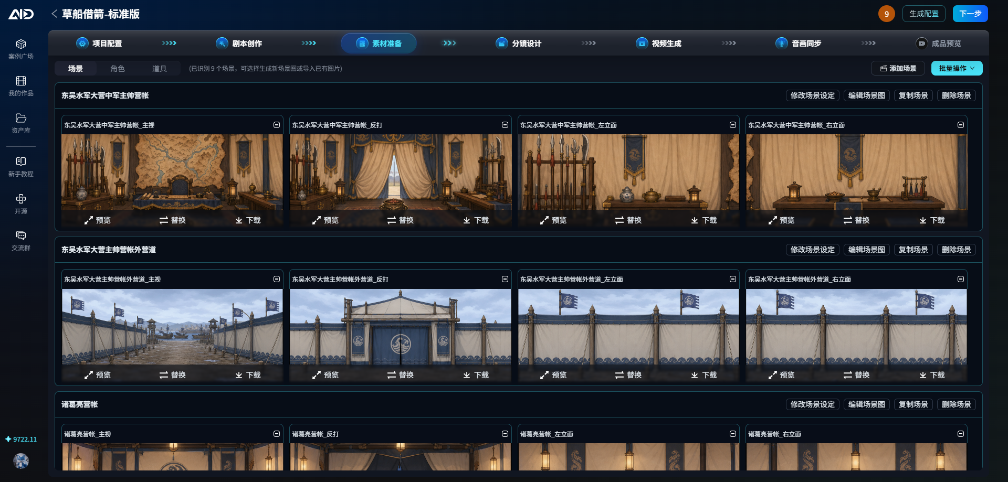The height and width of the screenshot is (482, 1008).
Task: Click the 添加场景 button
Action: click(898, 68)
